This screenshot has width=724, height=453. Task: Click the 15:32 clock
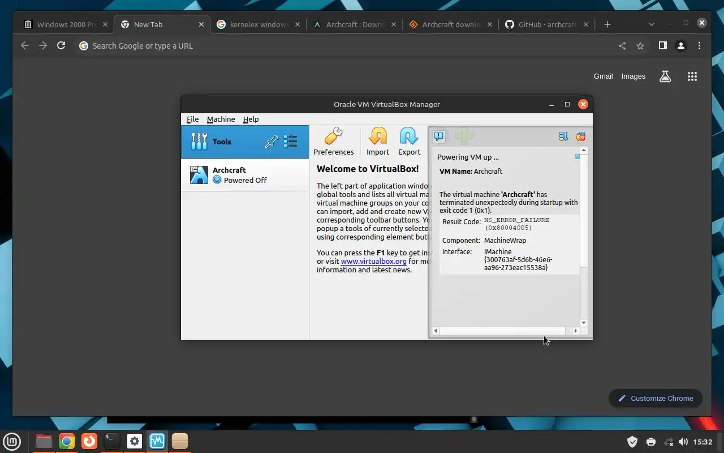(703, 442)
